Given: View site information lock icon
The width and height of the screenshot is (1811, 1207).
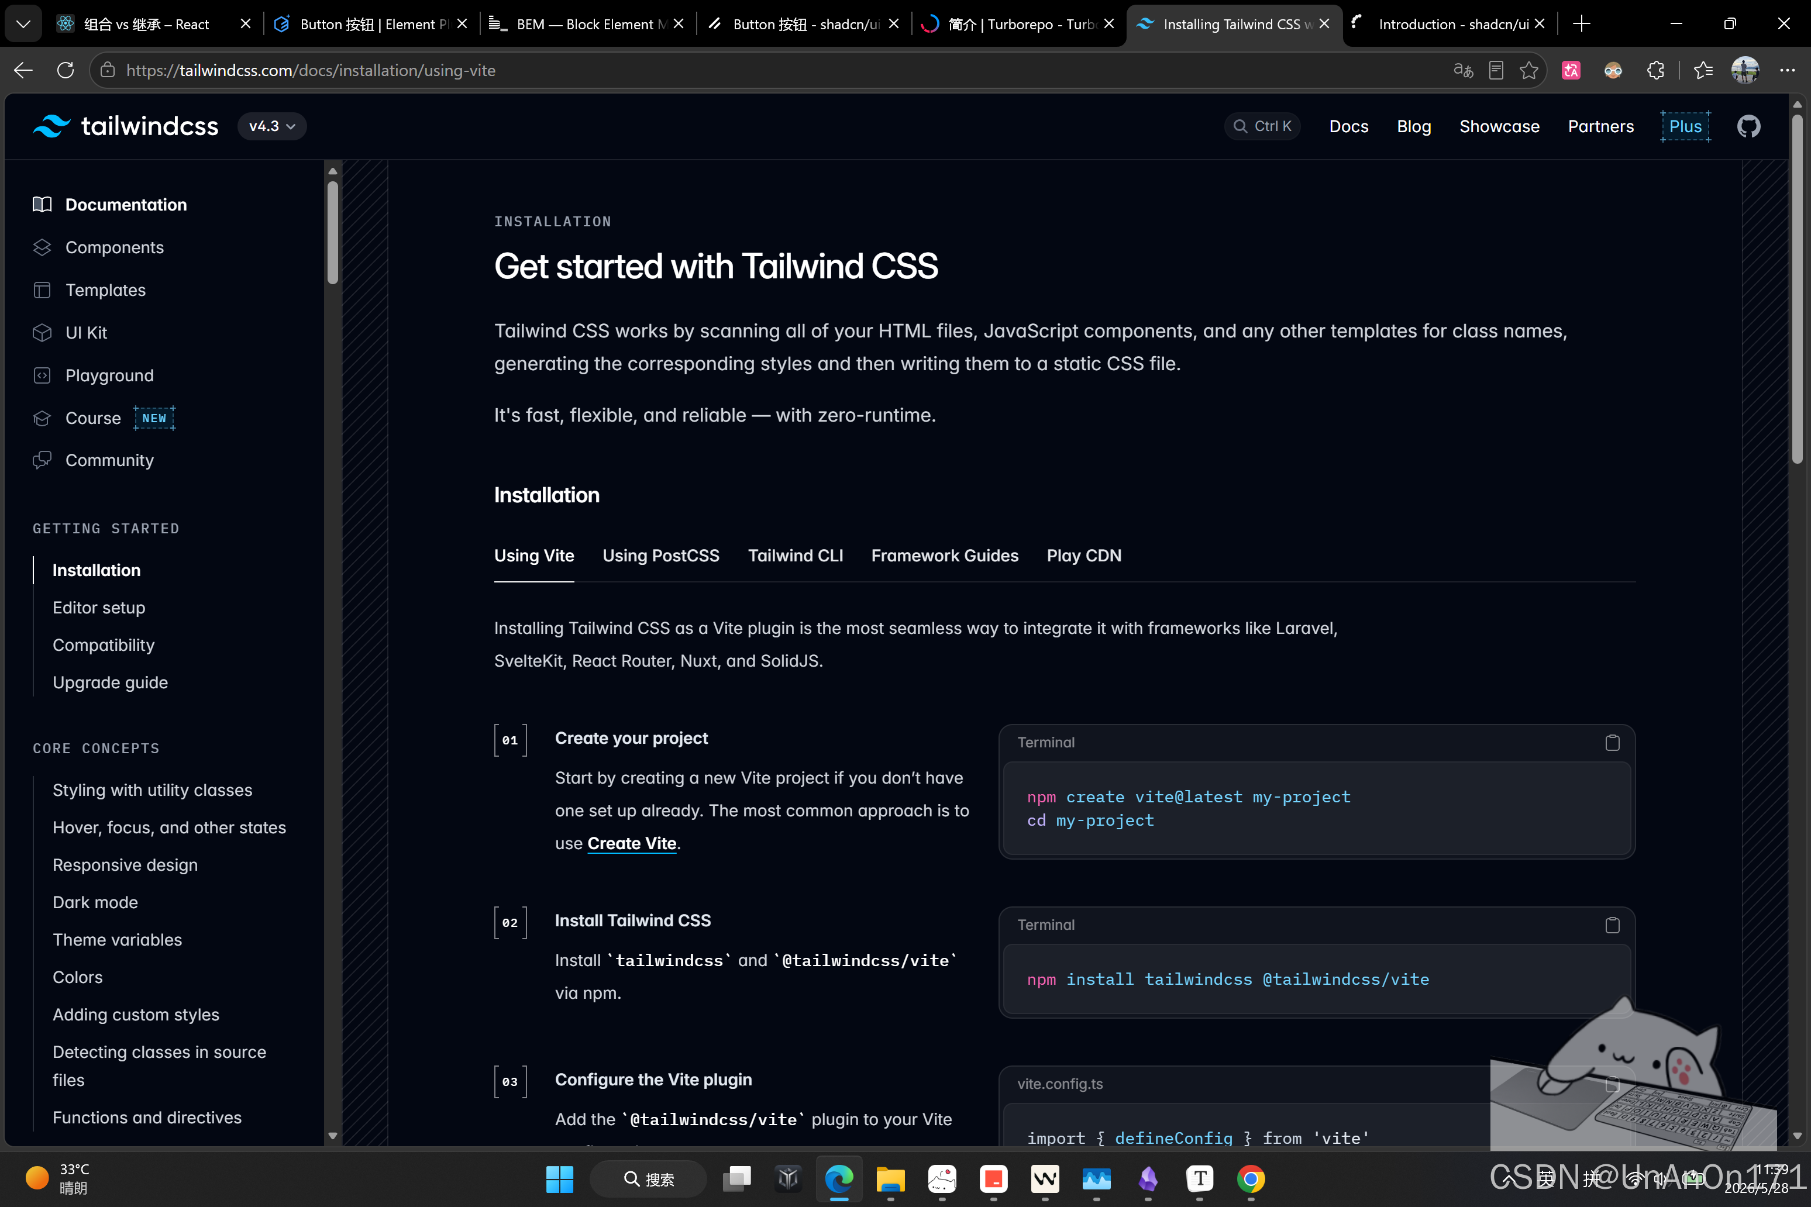Looking at the screenshot, I should [x=108, y=70].
